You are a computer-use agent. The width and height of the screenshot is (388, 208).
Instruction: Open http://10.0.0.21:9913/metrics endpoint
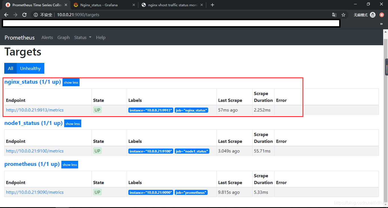(x=35, y=110)
